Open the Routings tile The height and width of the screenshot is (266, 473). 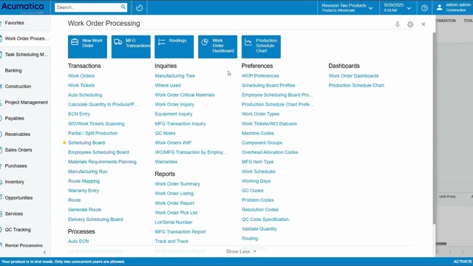click(x=174, y=47)
